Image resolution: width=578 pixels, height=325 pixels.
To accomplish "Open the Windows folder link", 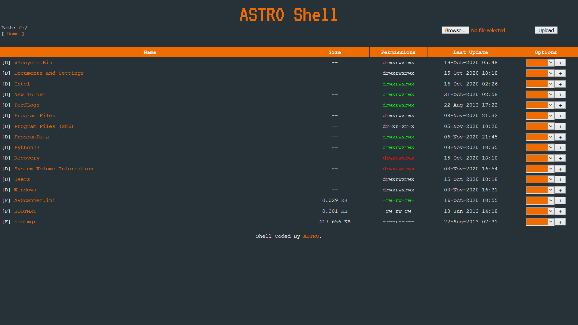I will [x=25, y=190].
